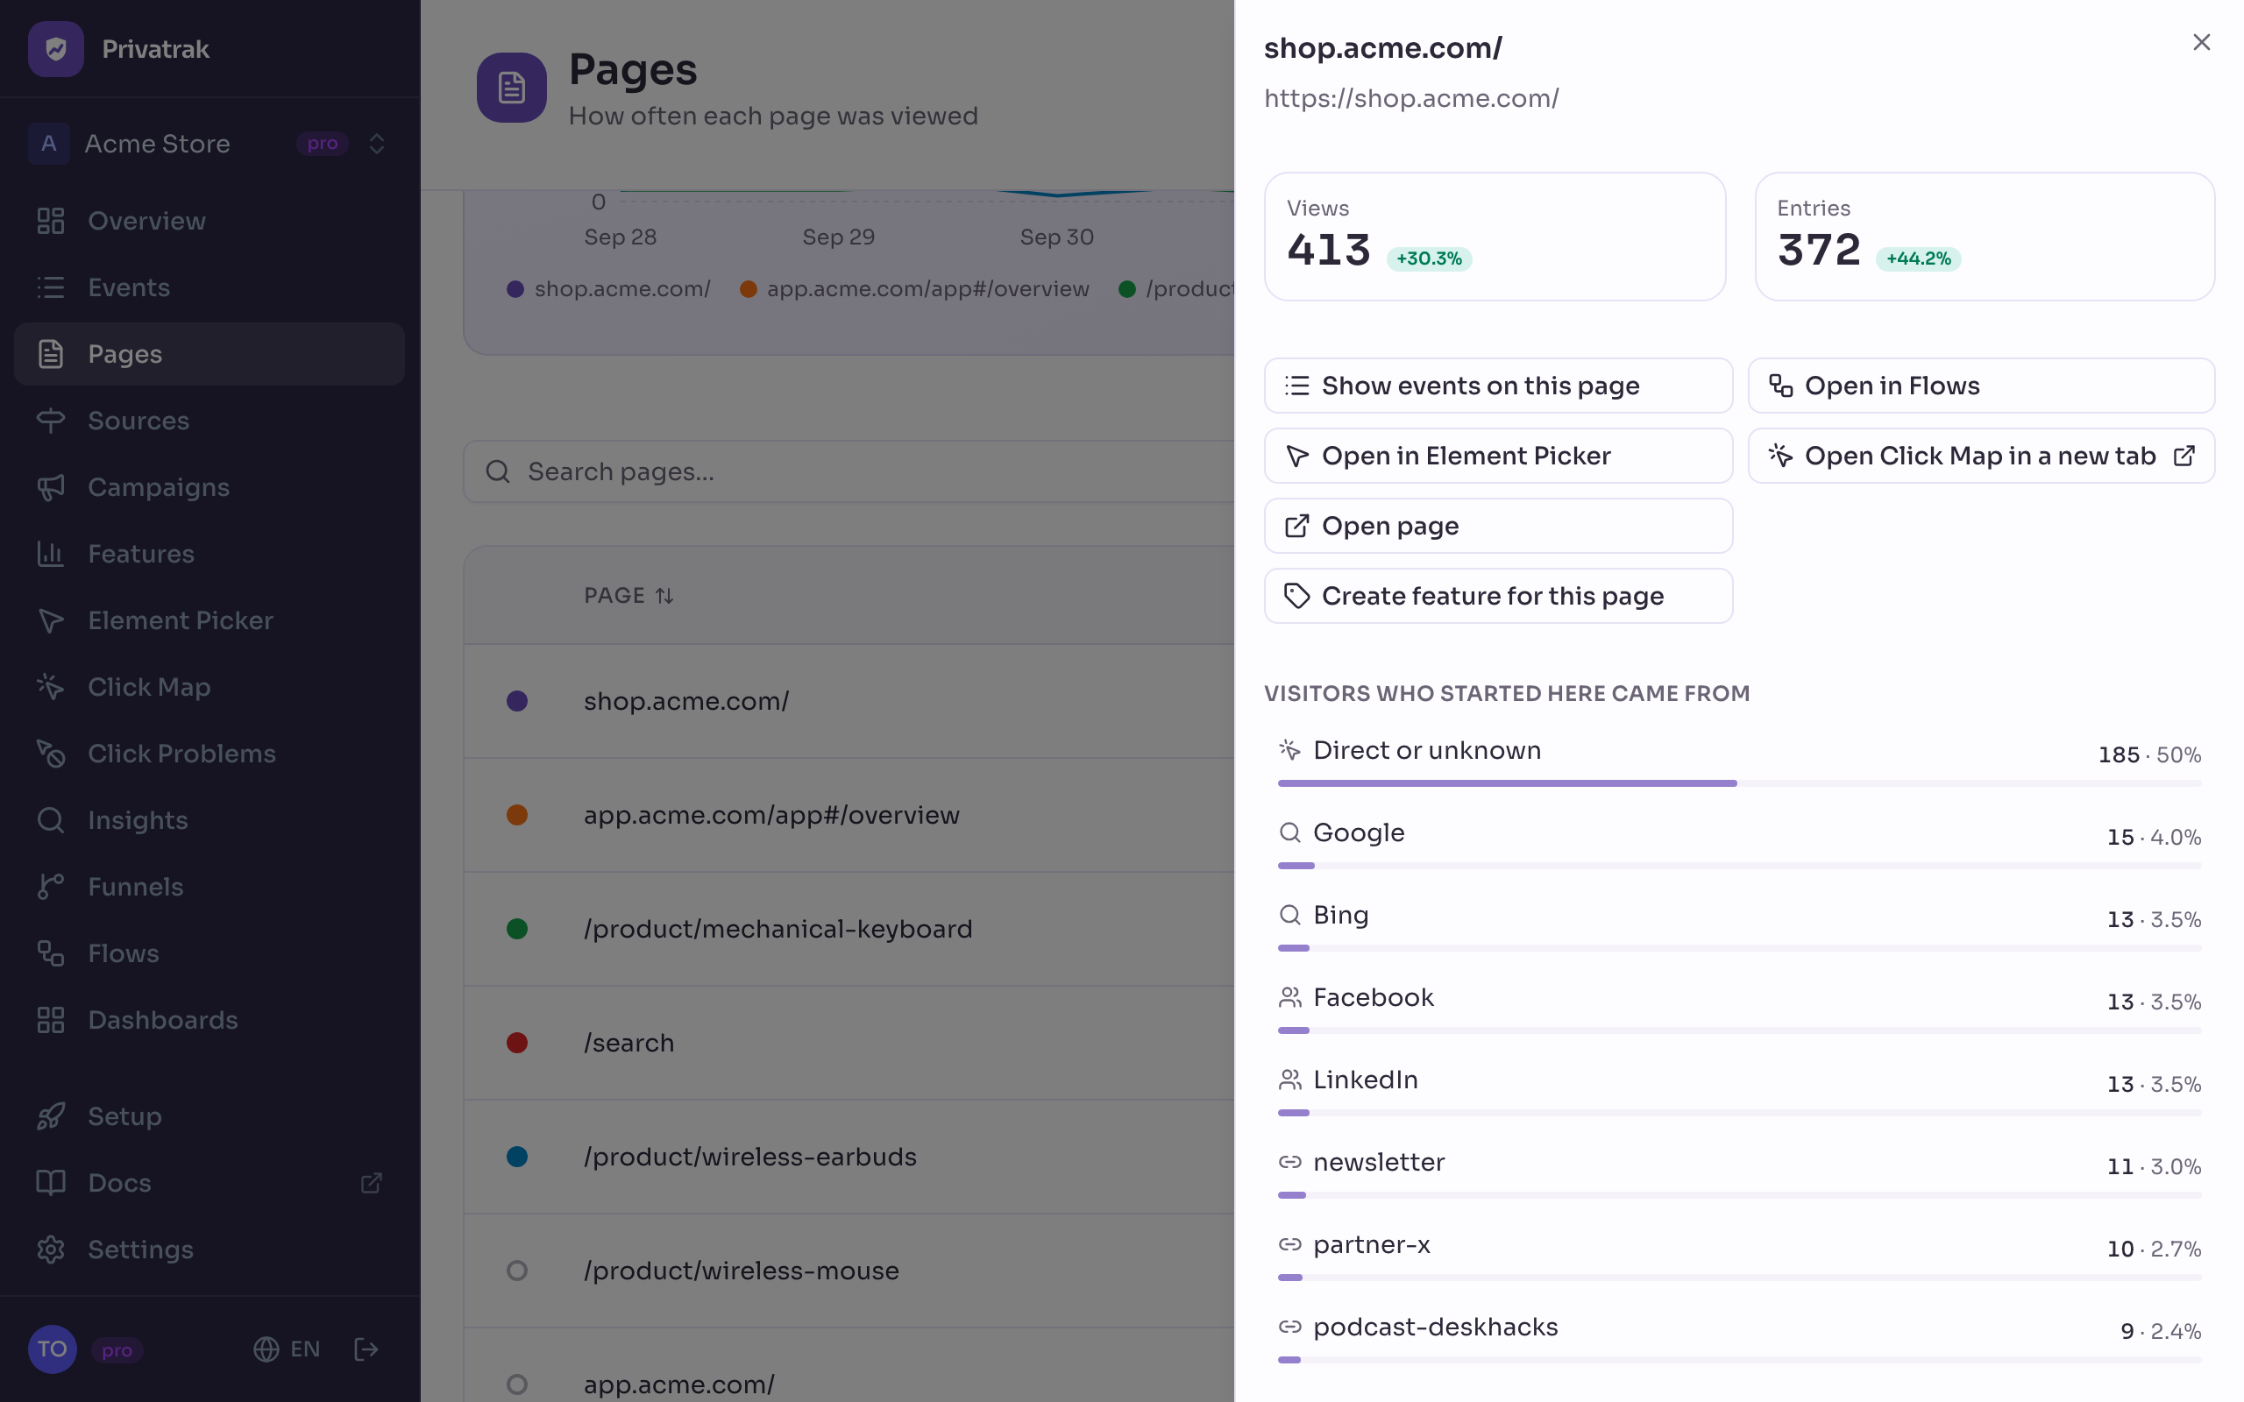
Task: Click the Settings gear icon
Action: (50, 1250)
